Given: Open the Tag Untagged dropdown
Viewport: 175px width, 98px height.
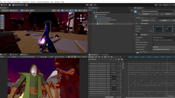Looking at the screenshot, I should tap(150, 14).
